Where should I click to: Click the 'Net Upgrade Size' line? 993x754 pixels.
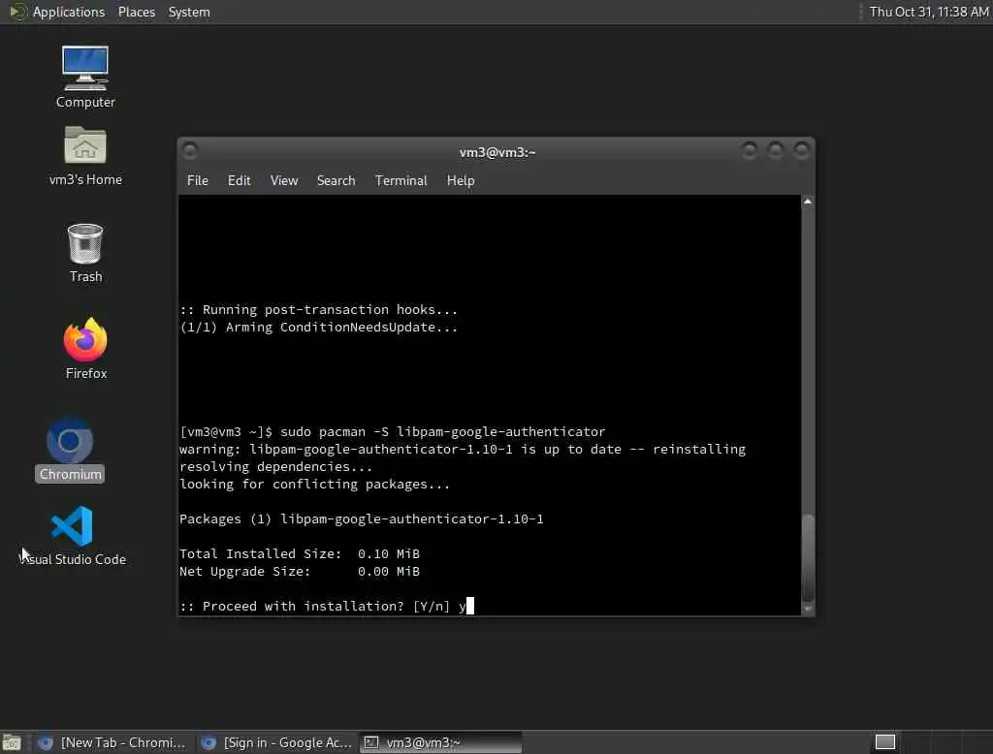click(x=300, y=571)
